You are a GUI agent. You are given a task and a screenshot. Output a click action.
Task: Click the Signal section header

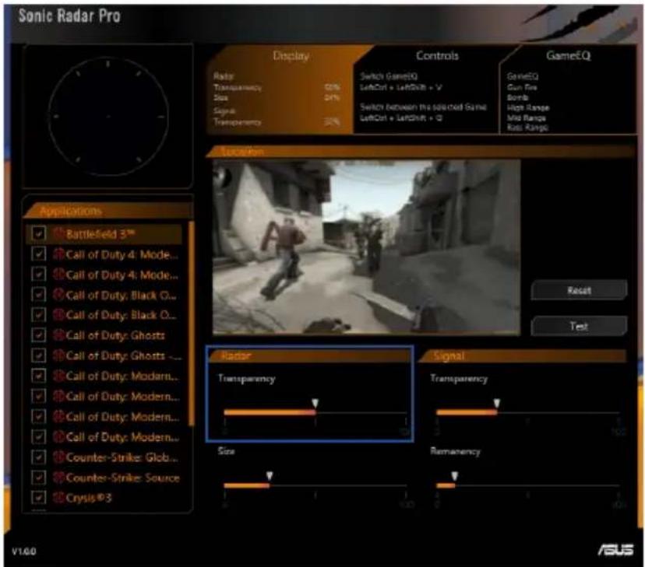pyautogui.click(x=523, y=355)
